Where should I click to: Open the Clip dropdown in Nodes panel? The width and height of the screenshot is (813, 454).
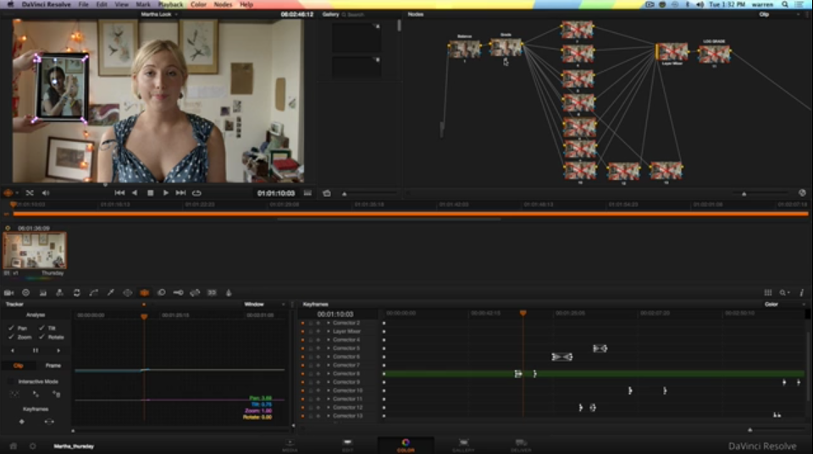pos(779,14)
